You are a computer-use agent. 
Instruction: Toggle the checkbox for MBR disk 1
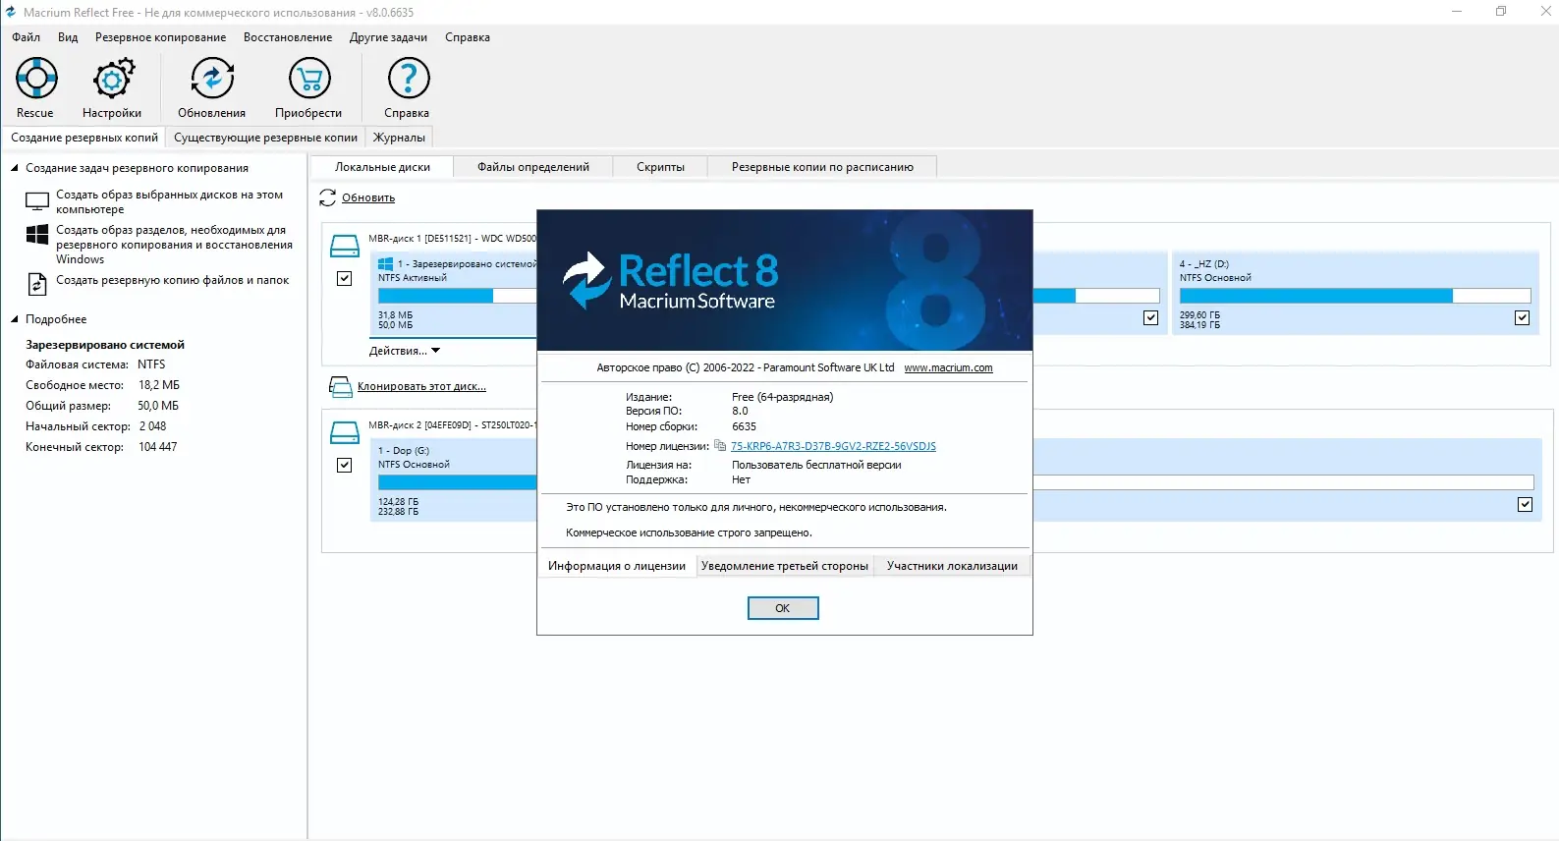[x=345, y=279]
